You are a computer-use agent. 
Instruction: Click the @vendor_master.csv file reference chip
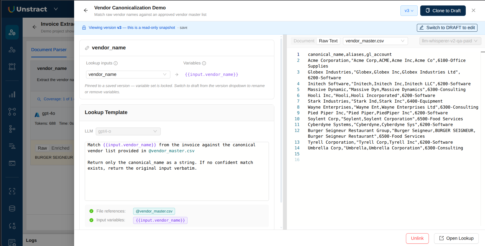154,211
